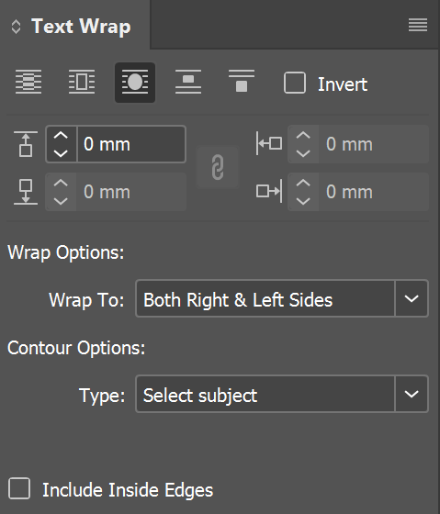This screenshot has width=440, height=514.
Task: Enable the Invert checkbox
Action: (x=295, y=83)
